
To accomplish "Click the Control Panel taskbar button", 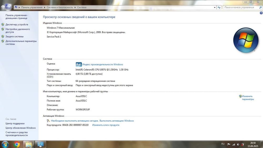I will [41, 144].
